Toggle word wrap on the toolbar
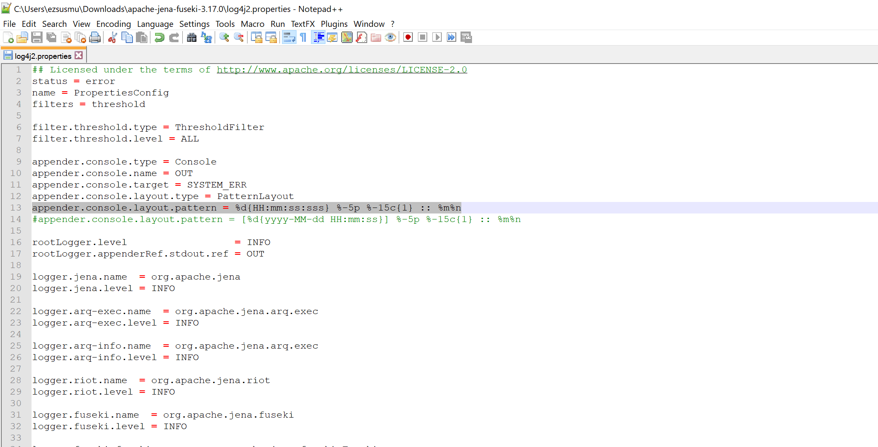This screenshot has height=447, width=878. tap(289, 37)
